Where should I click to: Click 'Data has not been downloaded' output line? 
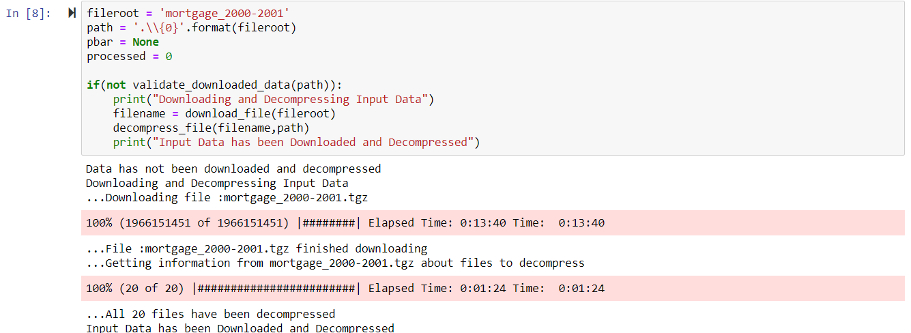233,169
